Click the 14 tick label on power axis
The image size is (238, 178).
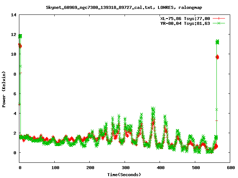pyautogui.click(x=14, y=15)
